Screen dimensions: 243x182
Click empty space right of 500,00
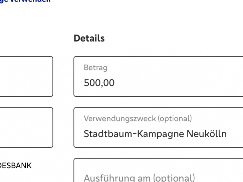click(178, 83)
